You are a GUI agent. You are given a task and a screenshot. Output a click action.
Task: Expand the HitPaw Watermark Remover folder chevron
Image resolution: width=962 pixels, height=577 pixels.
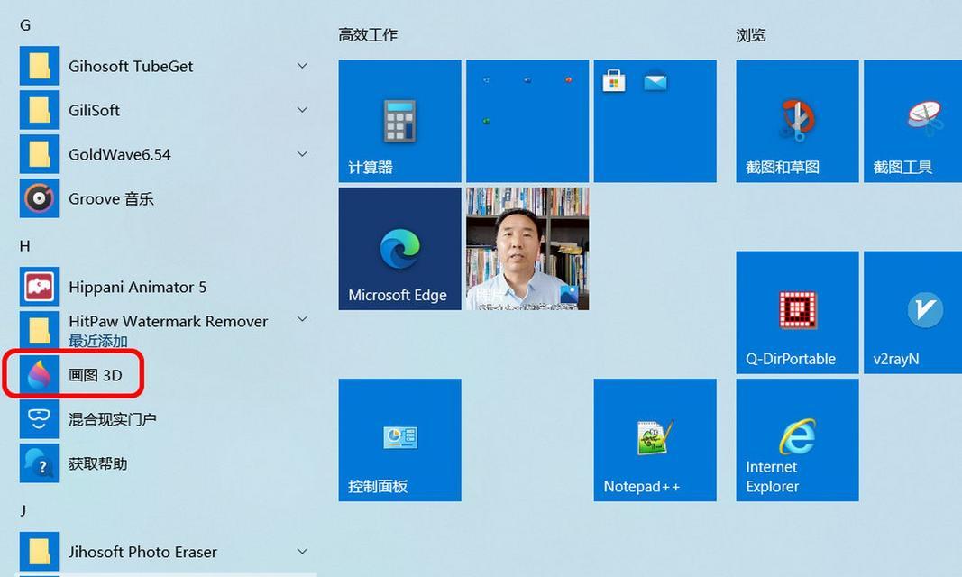tap(302, 319)
